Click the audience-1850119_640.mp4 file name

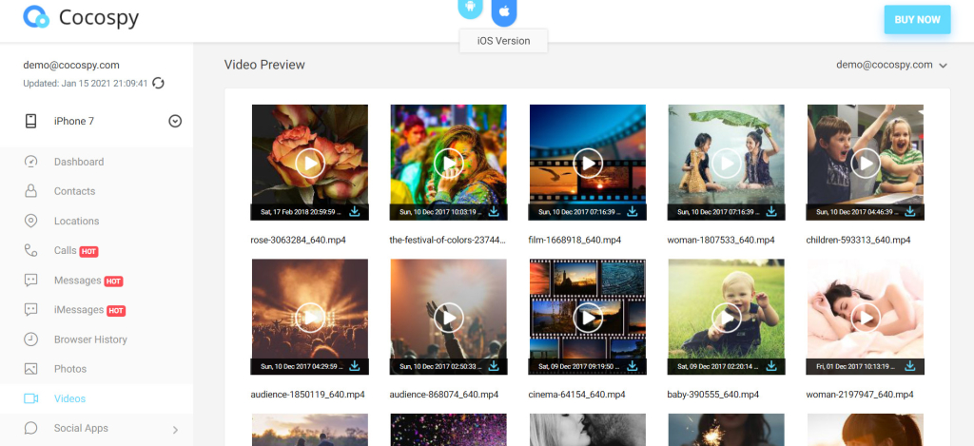(307, 395)
